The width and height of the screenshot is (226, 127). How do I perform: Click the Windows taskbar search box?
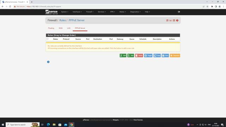point(23,125)
